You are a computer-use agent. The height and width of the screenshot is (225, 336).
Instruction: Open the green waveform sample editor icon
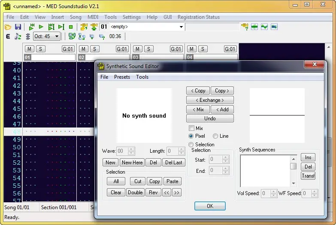pyautogui.click(x=254, y=27)
